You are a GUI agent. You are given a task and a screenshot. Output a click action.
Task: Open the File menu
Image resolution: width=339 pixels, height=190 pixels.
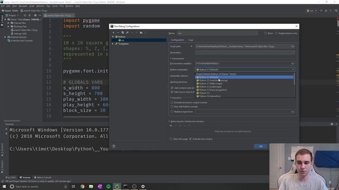(x=3, y=6)
